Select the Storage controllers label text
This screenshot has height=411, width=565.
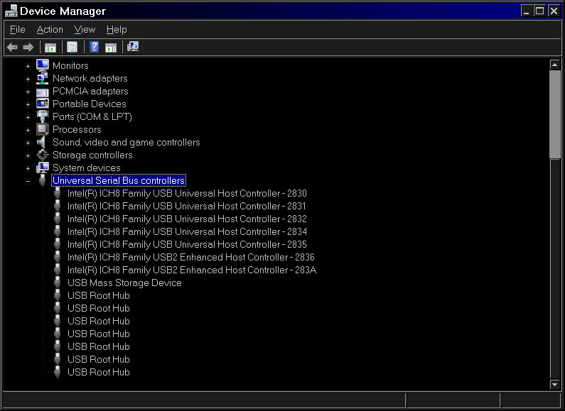92,155
